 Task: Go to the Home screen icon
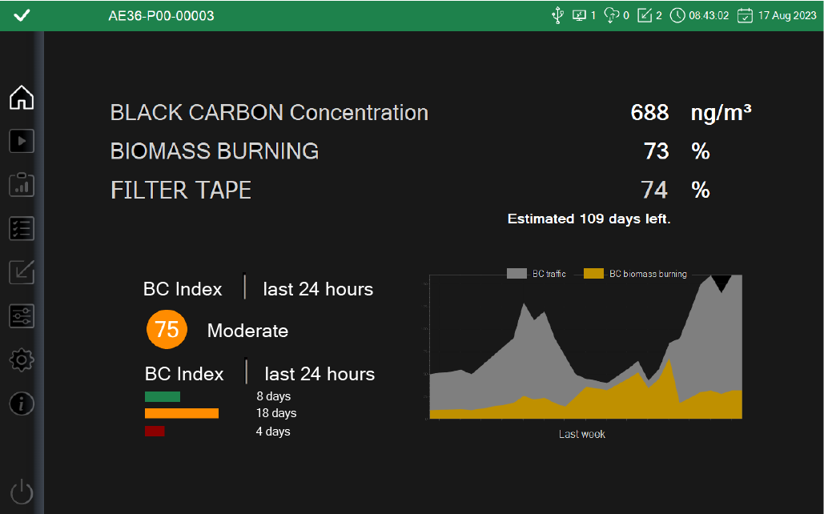(x=22, y=98)
